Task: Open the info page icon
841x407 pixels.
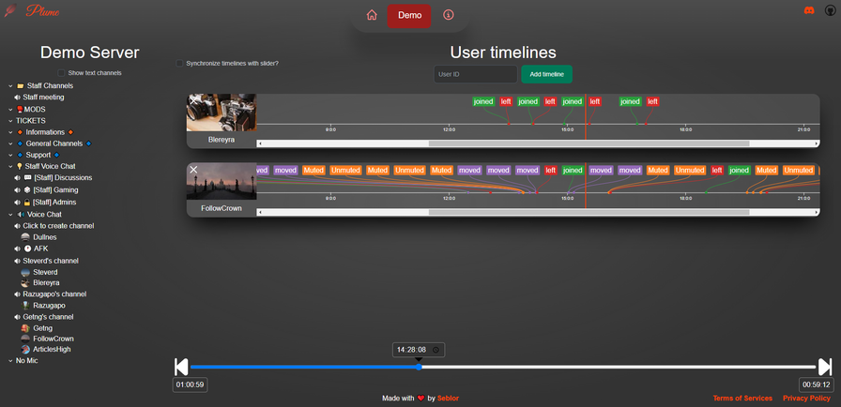Action: 448,15
